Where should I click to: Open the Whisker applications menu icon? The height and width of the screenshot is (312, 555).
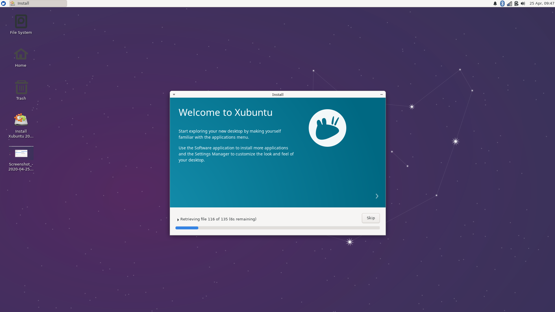(3, 3)
